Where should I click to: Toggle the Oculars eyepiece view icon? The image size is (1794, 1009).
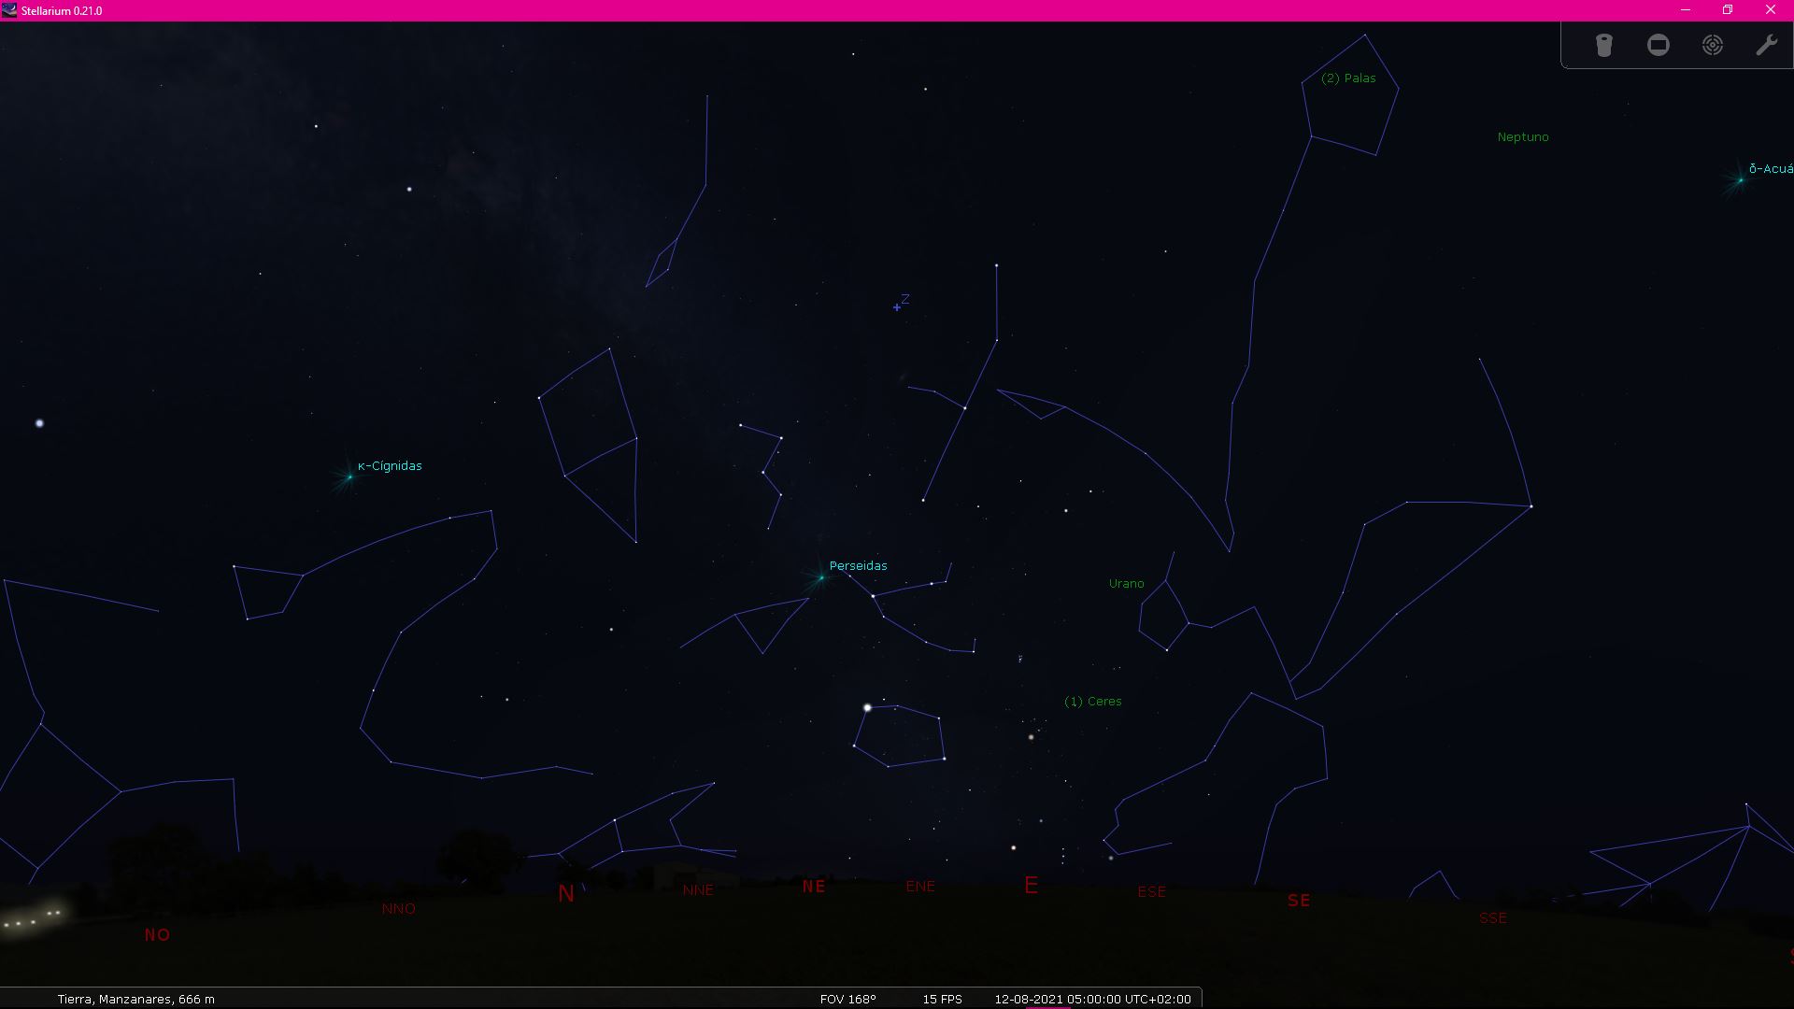coord(1603,45)
